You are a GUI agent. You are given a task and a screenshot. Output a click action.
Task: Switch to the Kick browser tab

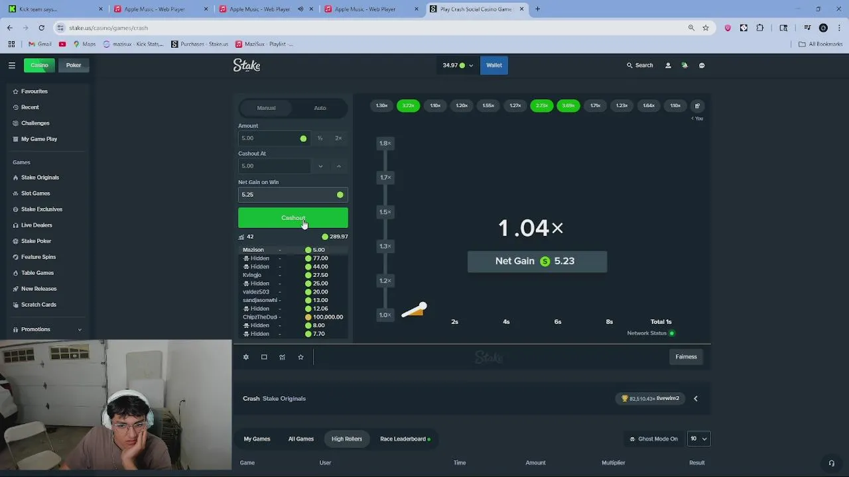coord(56,9)
